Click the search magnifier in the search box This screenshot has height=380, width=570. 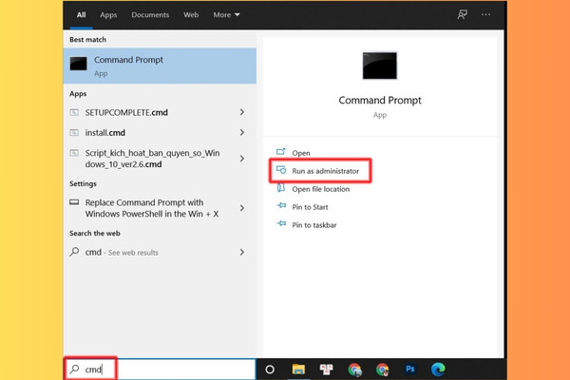click(74, 370)
